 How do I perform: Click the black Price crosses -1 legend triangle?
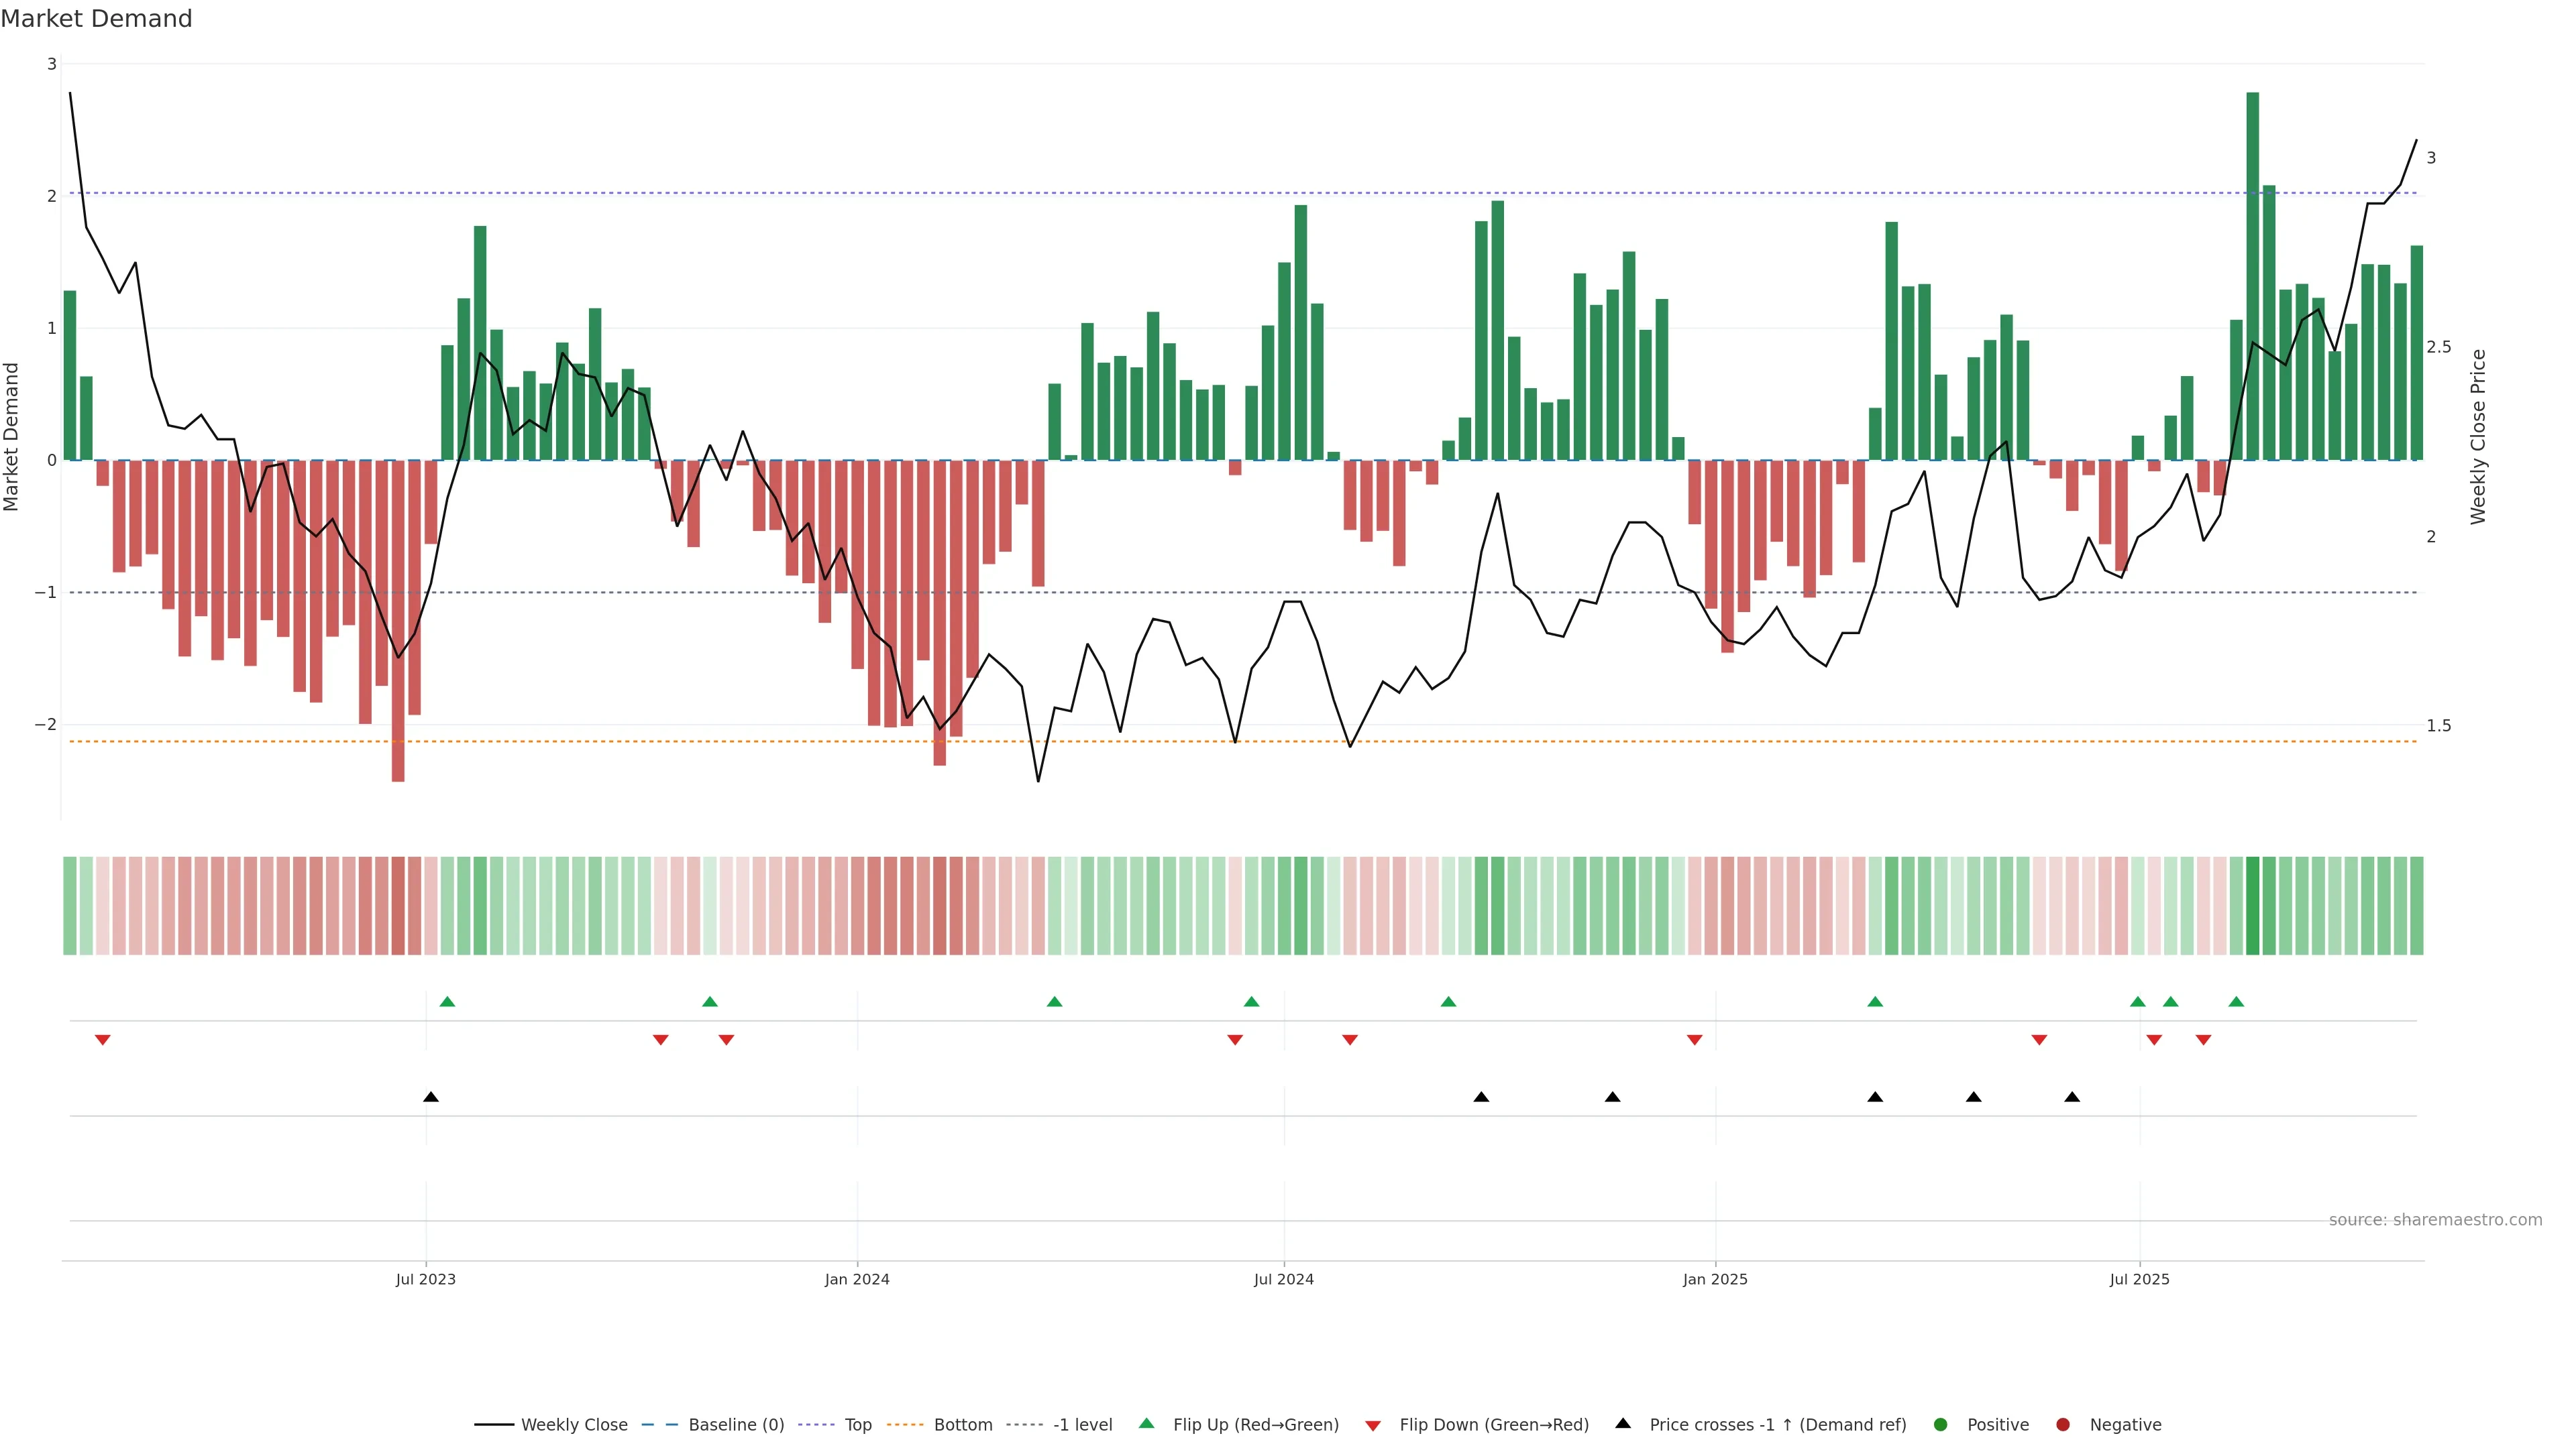[1623, 1424]
